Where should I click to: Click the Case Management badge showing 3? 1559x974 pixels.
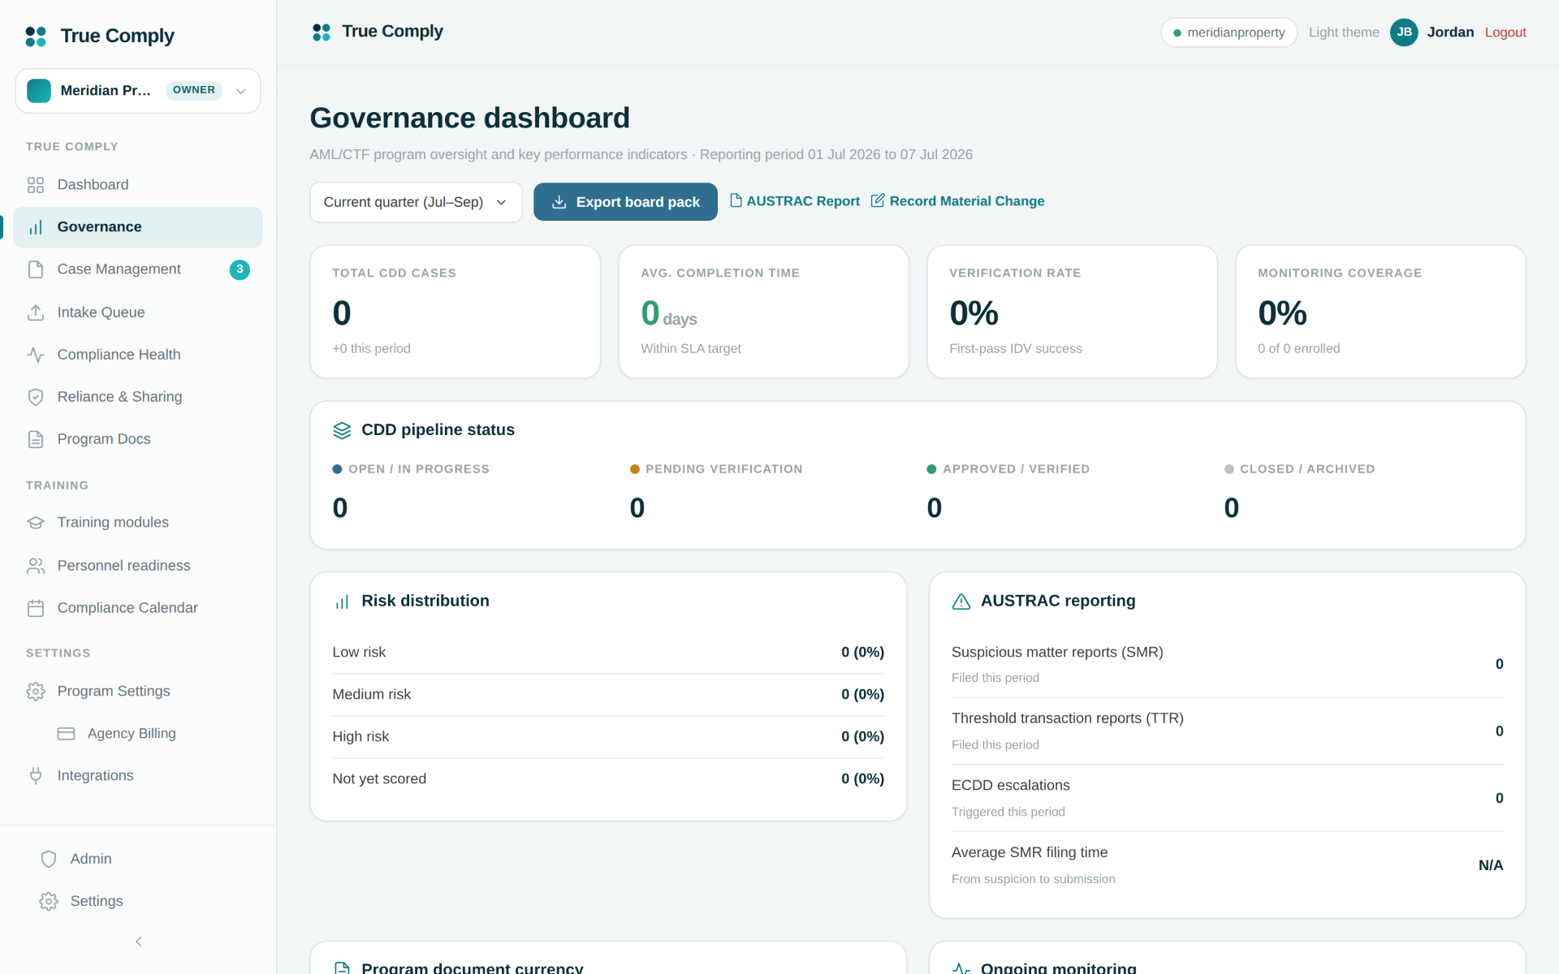(x=240, y=269)
